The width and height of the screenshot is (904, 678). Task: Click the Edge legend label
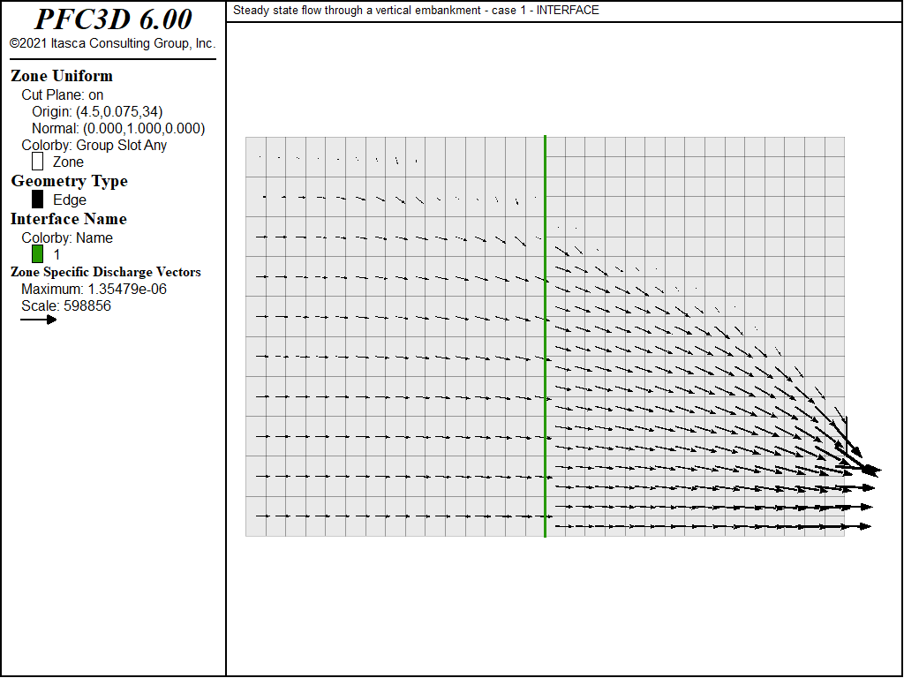70,200
